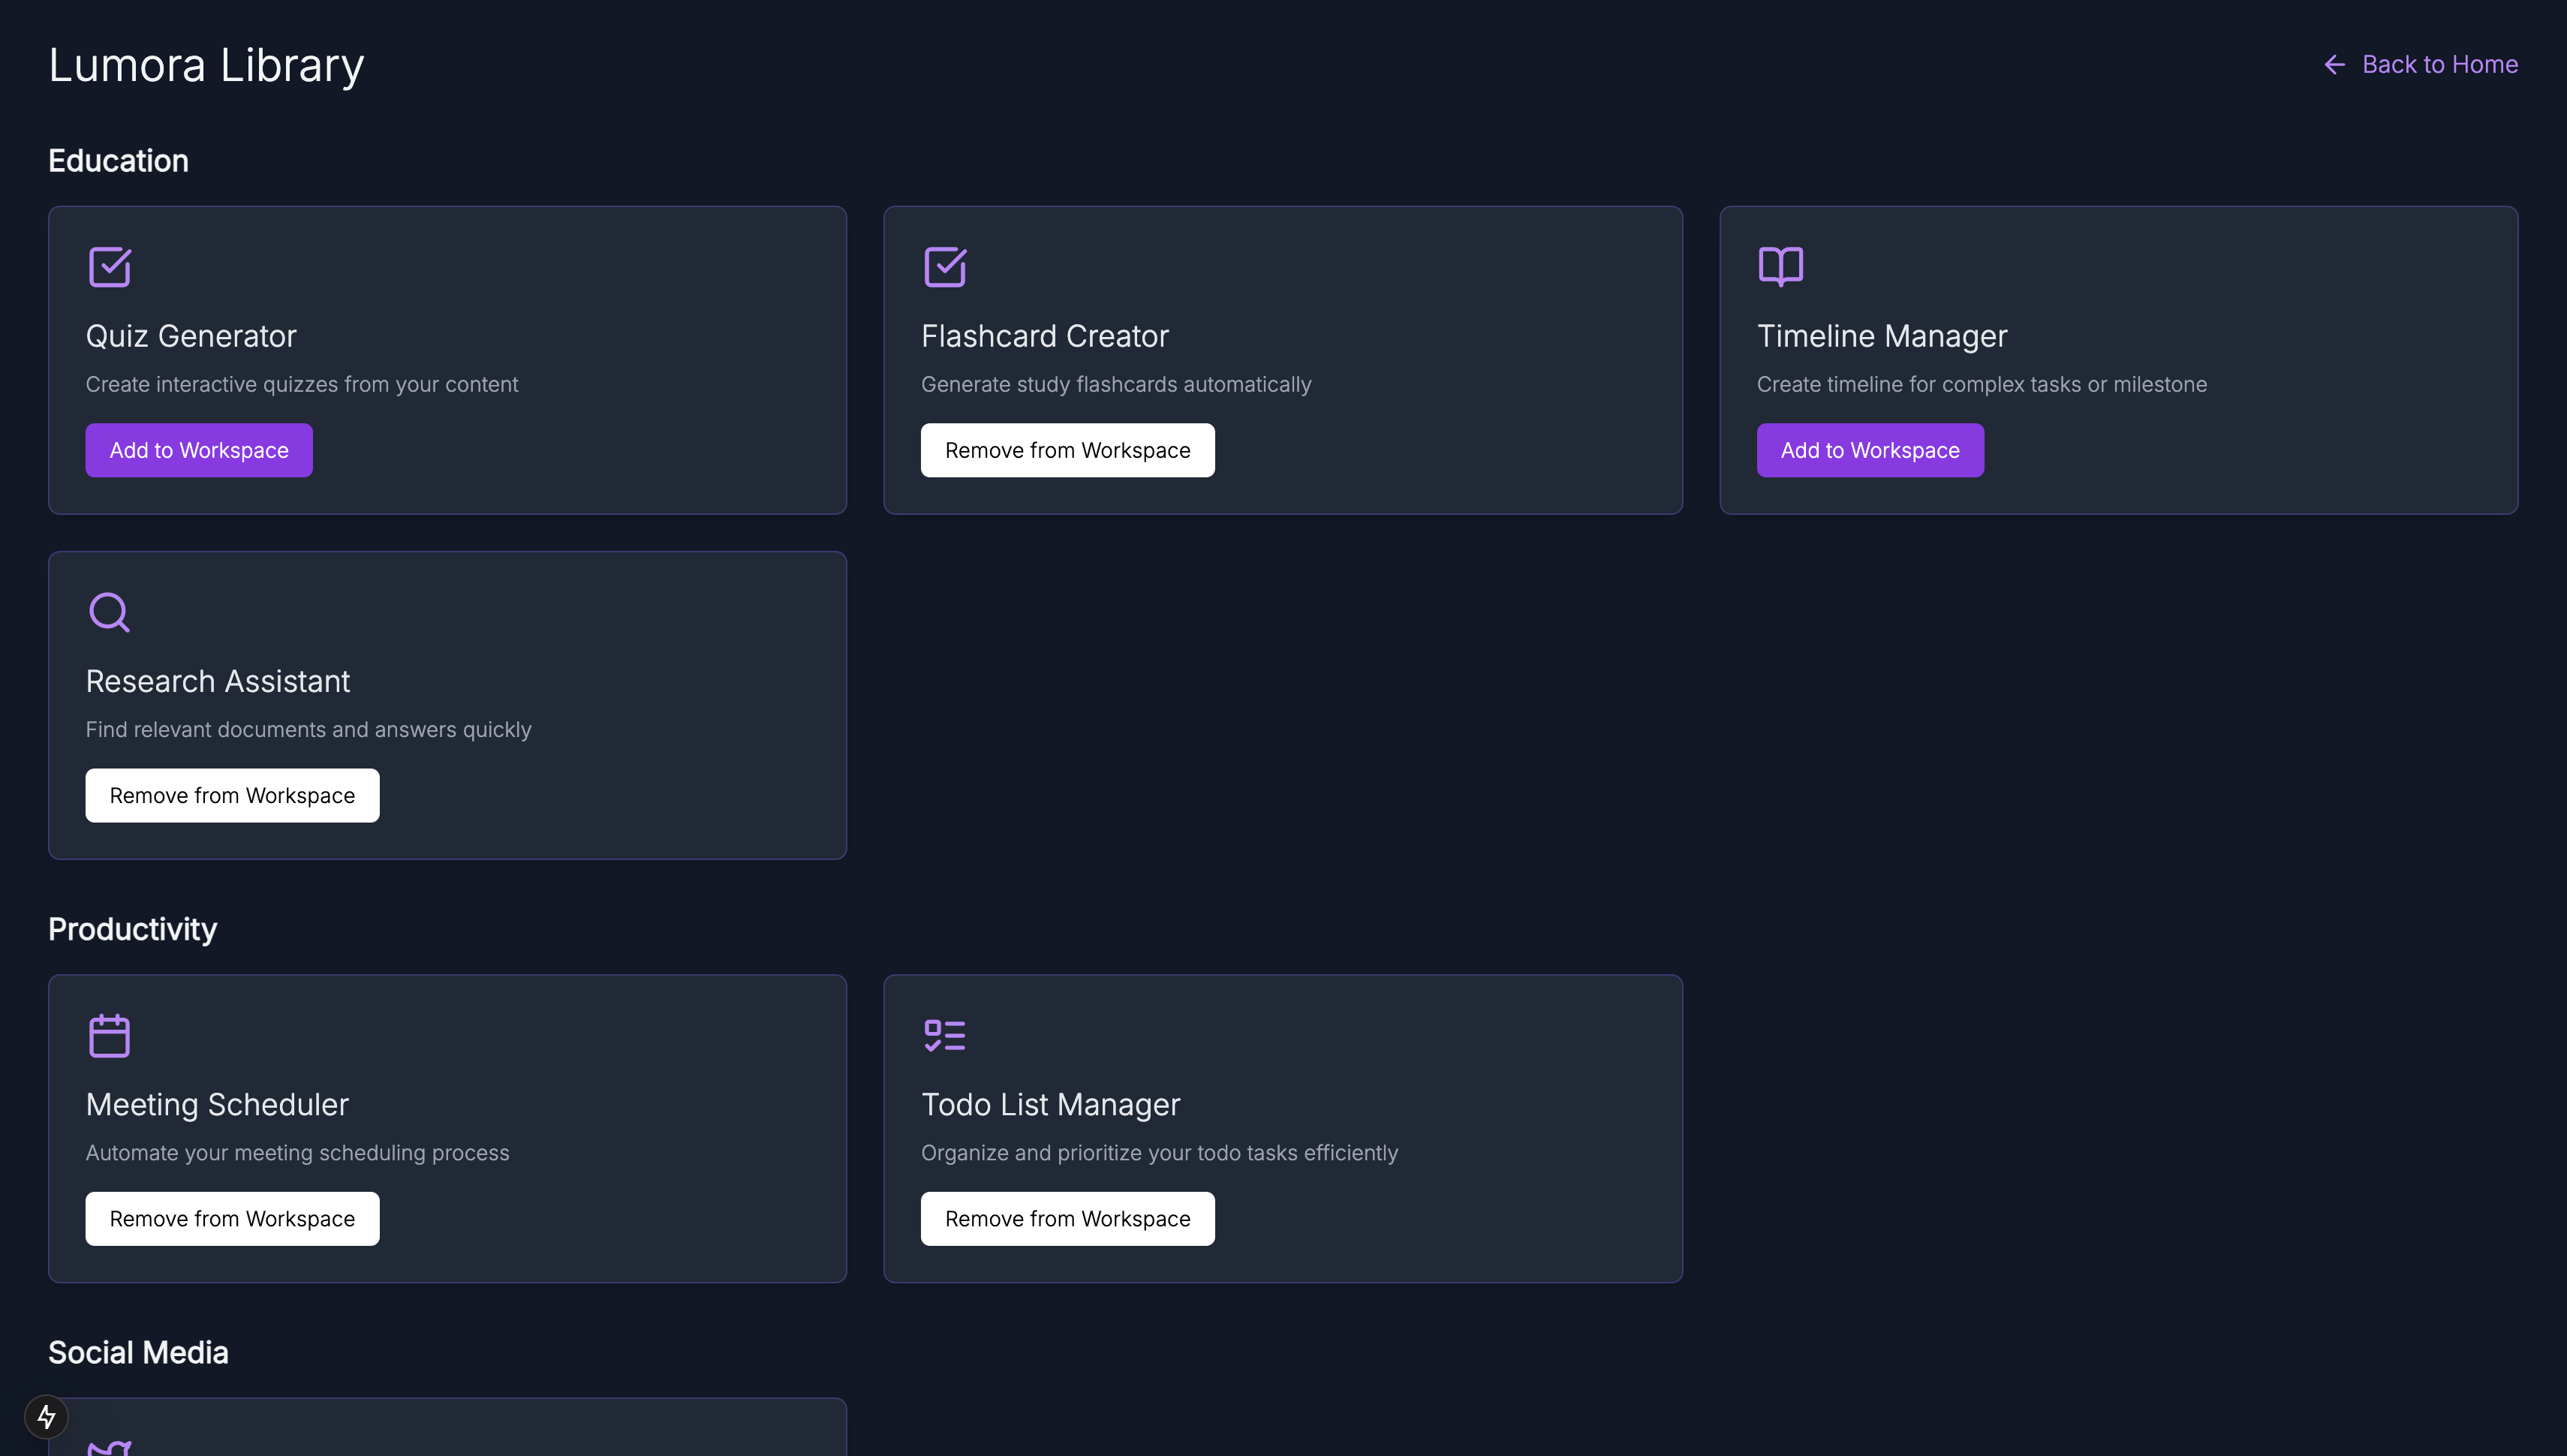Click the left arrow beside Back to Home

point(2334,65)
